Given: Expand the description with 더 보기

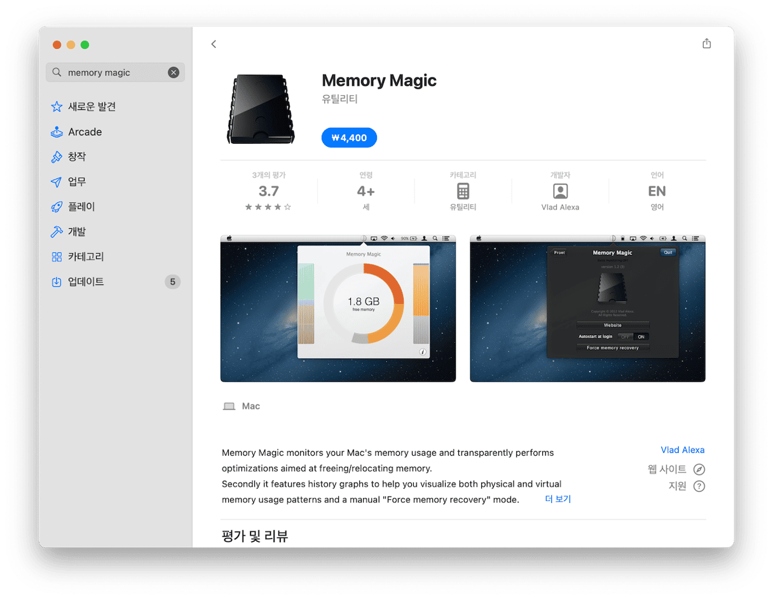Looking at the screenshot, I should click(558, 499).
